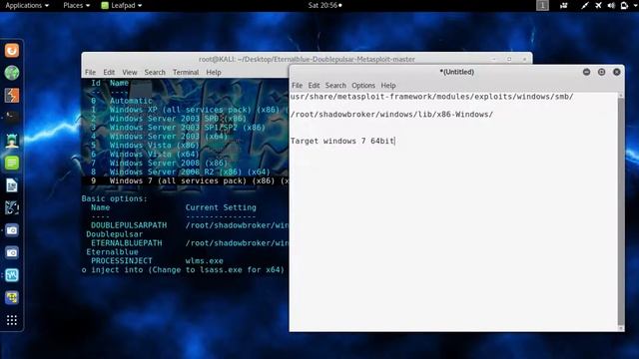Image resolution: width=639 pixels, height=359 pixels.
Task: Click 'Current Setting' column header in terminal
Action: [221, 207]
